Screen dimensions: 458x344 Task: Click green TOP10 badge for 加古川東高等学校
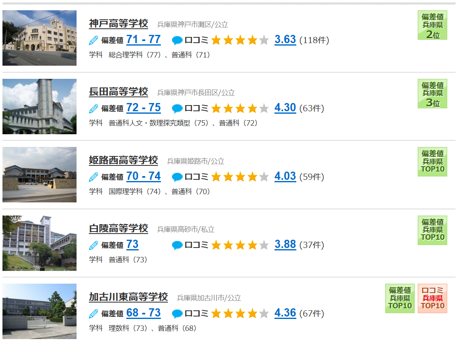pos(400,298)
